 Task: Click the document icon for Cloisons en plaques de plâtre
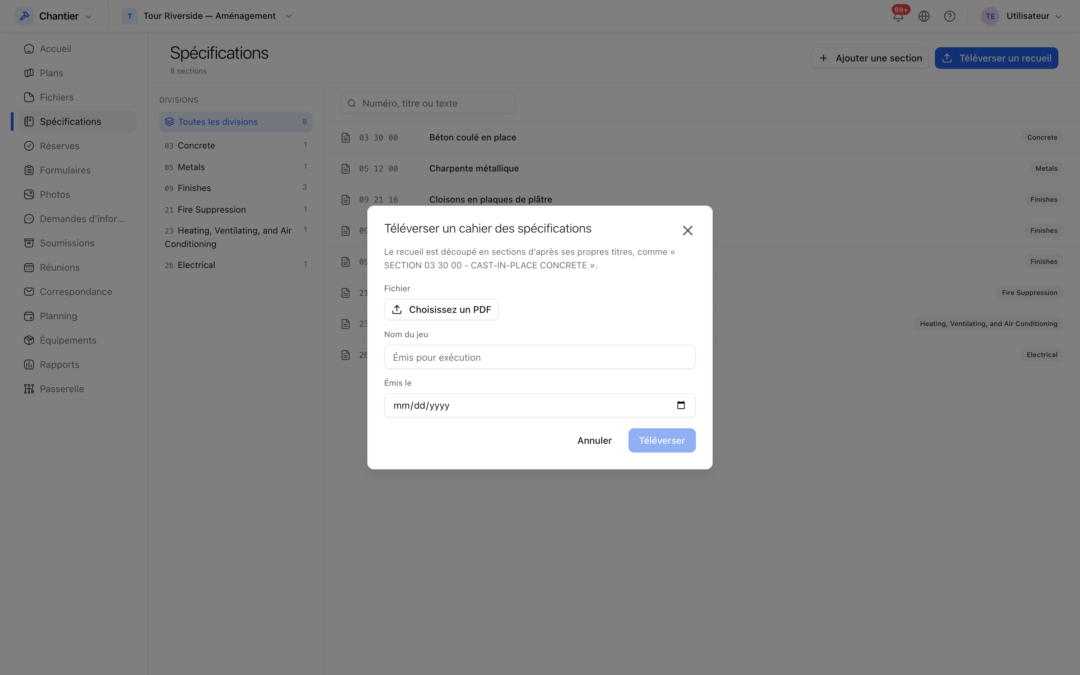(345, 199)
